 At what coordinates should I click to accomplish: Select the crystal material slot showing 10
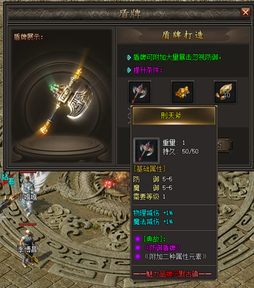click(225, 92)
